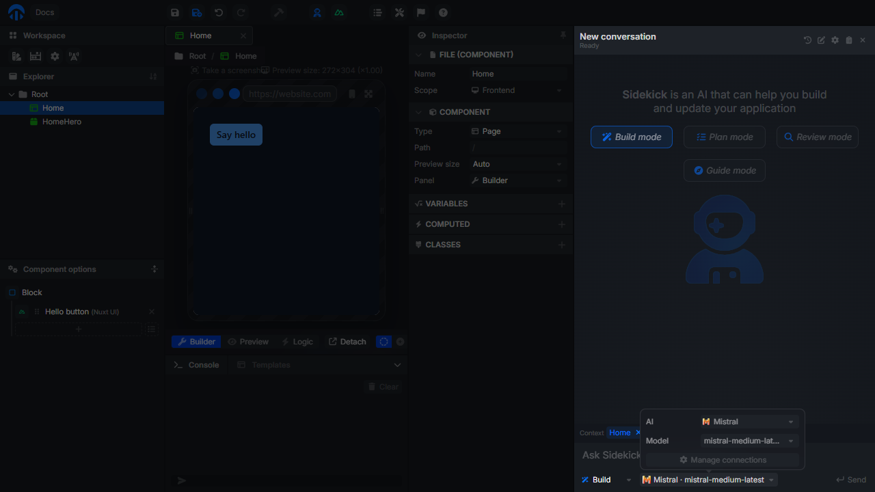Click the blue Sidekick assistant icon in toolbar
This screenshot has height=492, width=875.
coord(317,12)
